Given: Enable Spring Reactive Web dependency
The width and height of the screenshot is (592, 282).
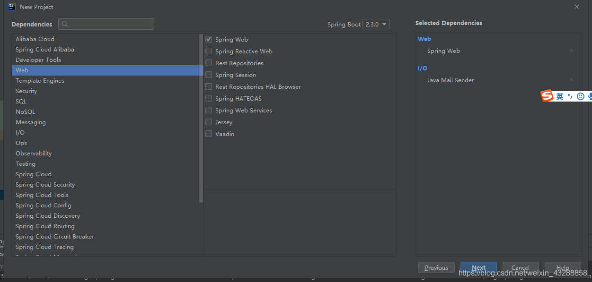Looking at the screenshot, I should pyautogui.click(x=209, y=51).
